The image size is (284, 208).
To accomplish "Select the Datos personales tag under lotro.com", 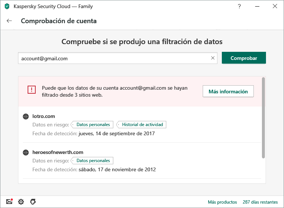I will point(93,125).
